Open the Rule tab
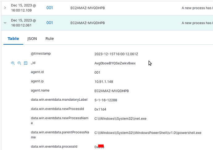Screen dimensions: 213x150 pyautogui.click(x=49, y=39)
